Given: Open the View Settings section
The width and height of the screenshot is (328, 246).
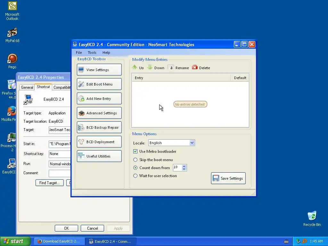Looking at the screenshot, I should click(99, 70).
